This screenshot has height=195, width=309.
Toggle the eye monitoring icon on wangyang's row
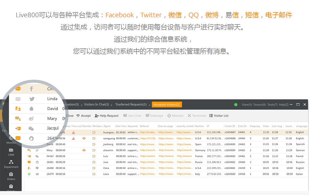[x=84, y=138]
